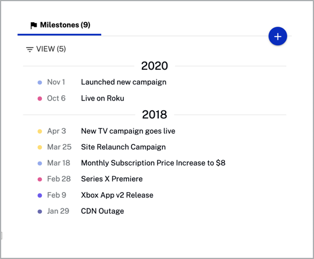Open the New TV campaign goes live milestone

click(x=128, y=131)
